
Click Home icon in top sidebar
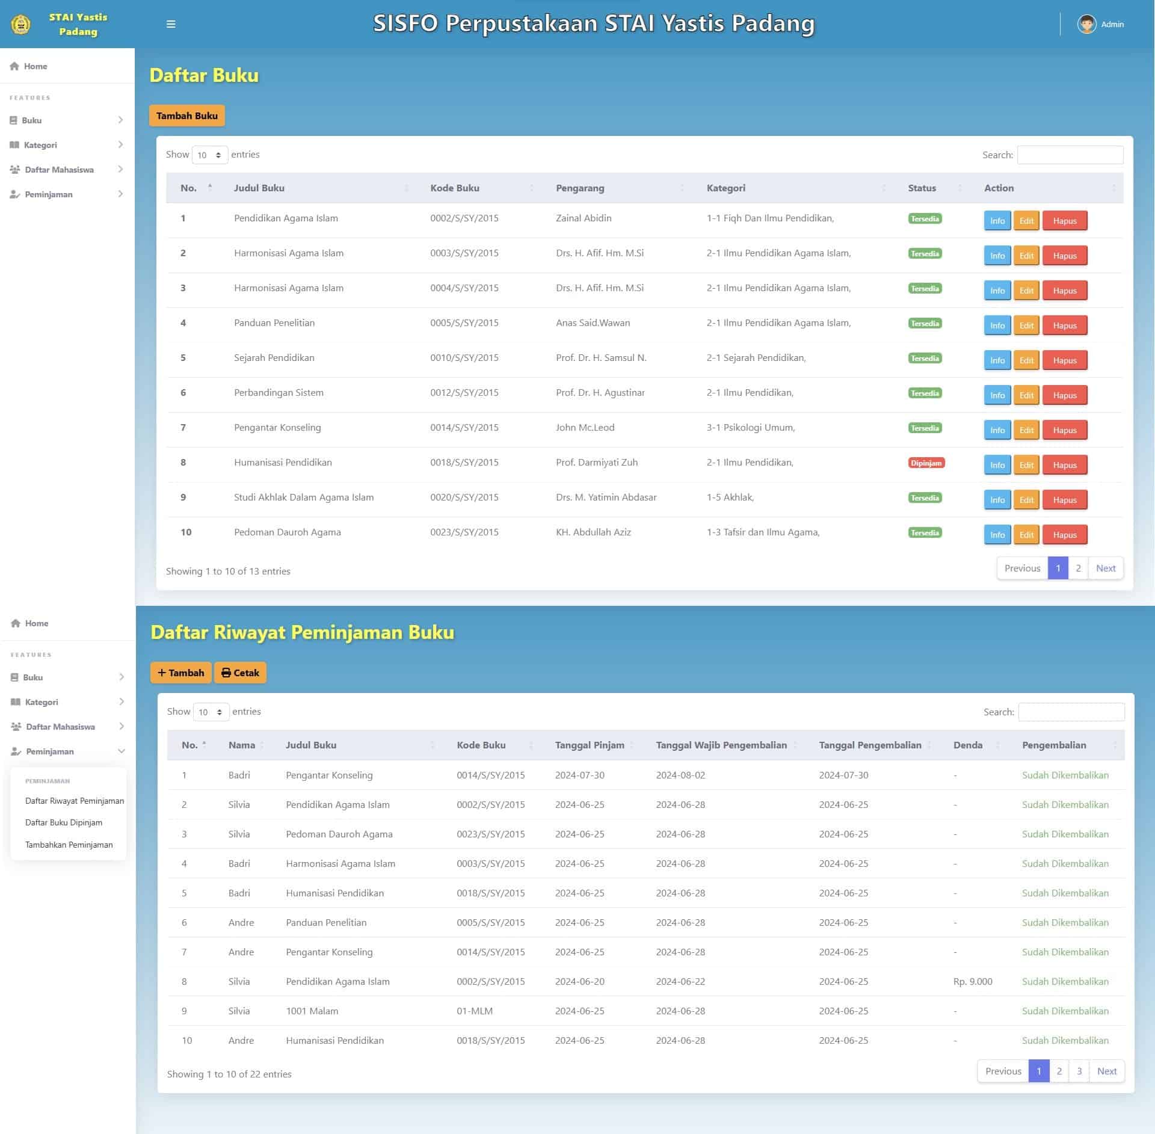(x=14, y=66)
